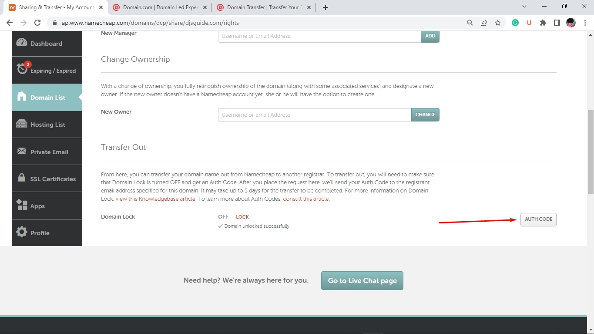Screen dimensions: 594x334
Task: Open the Profile gear icon
Action: click(22, 232)
